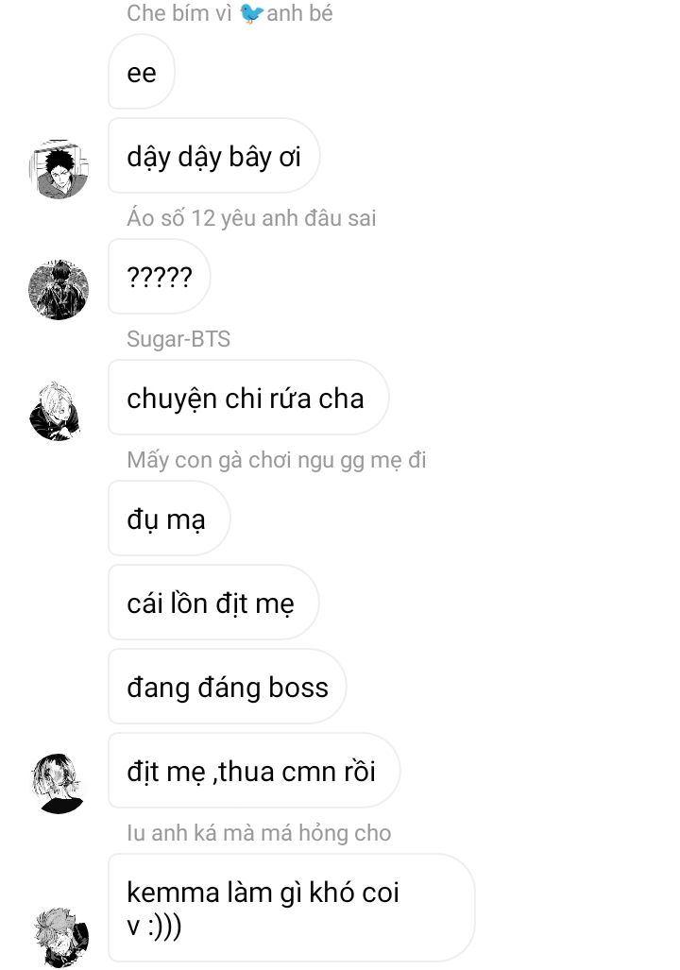Open sender name 'Che bím vì anh bé'
This screenshot has width=680, height=970.
coord(229,13)
